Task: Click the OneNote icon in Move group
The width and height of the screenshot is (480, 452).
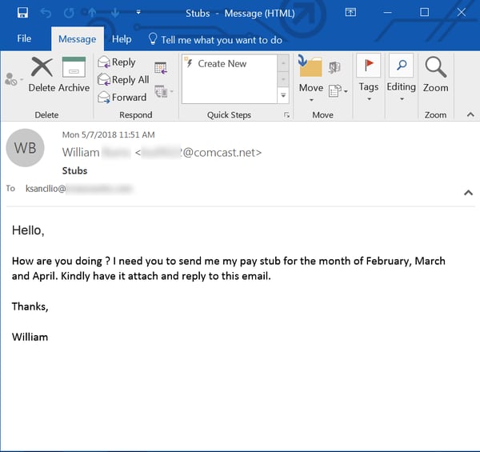Action: [334, 67]
